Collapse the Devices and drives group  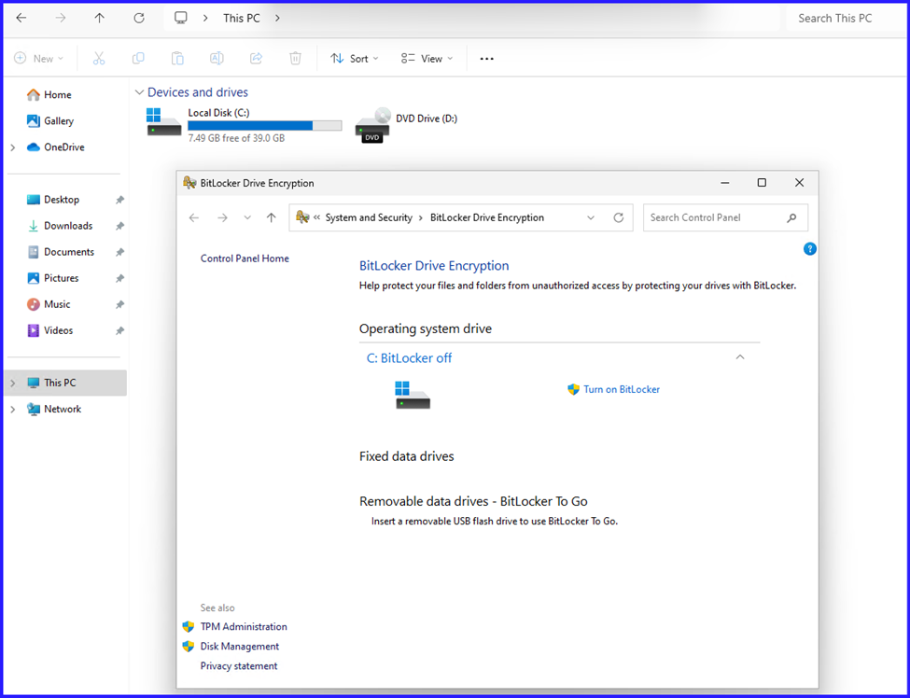point(139,92)
